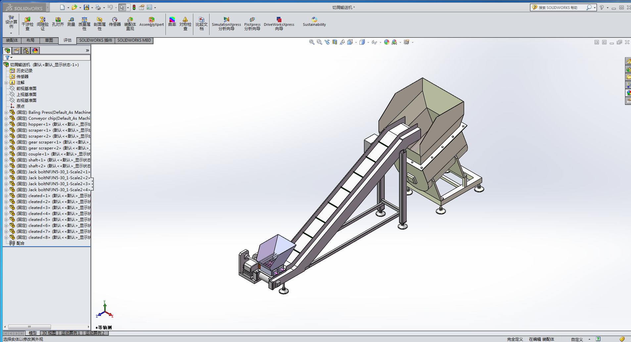Select 前视基准面 plane in the tree
631x342 pixels.
pyautogui.click(x=26, y=89)
